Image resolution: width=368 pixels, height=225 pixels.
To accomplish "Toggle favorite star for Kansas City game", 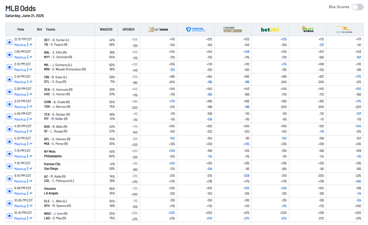I will coord(10,166).
